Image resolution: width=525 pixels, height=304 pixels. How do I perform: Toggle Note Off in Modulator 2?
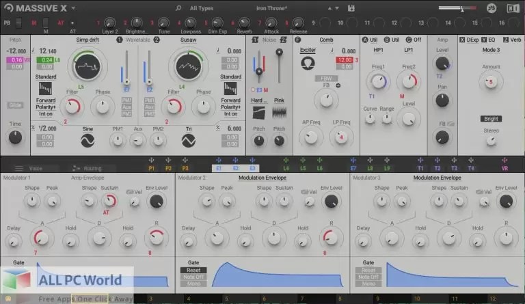(193, 277)
